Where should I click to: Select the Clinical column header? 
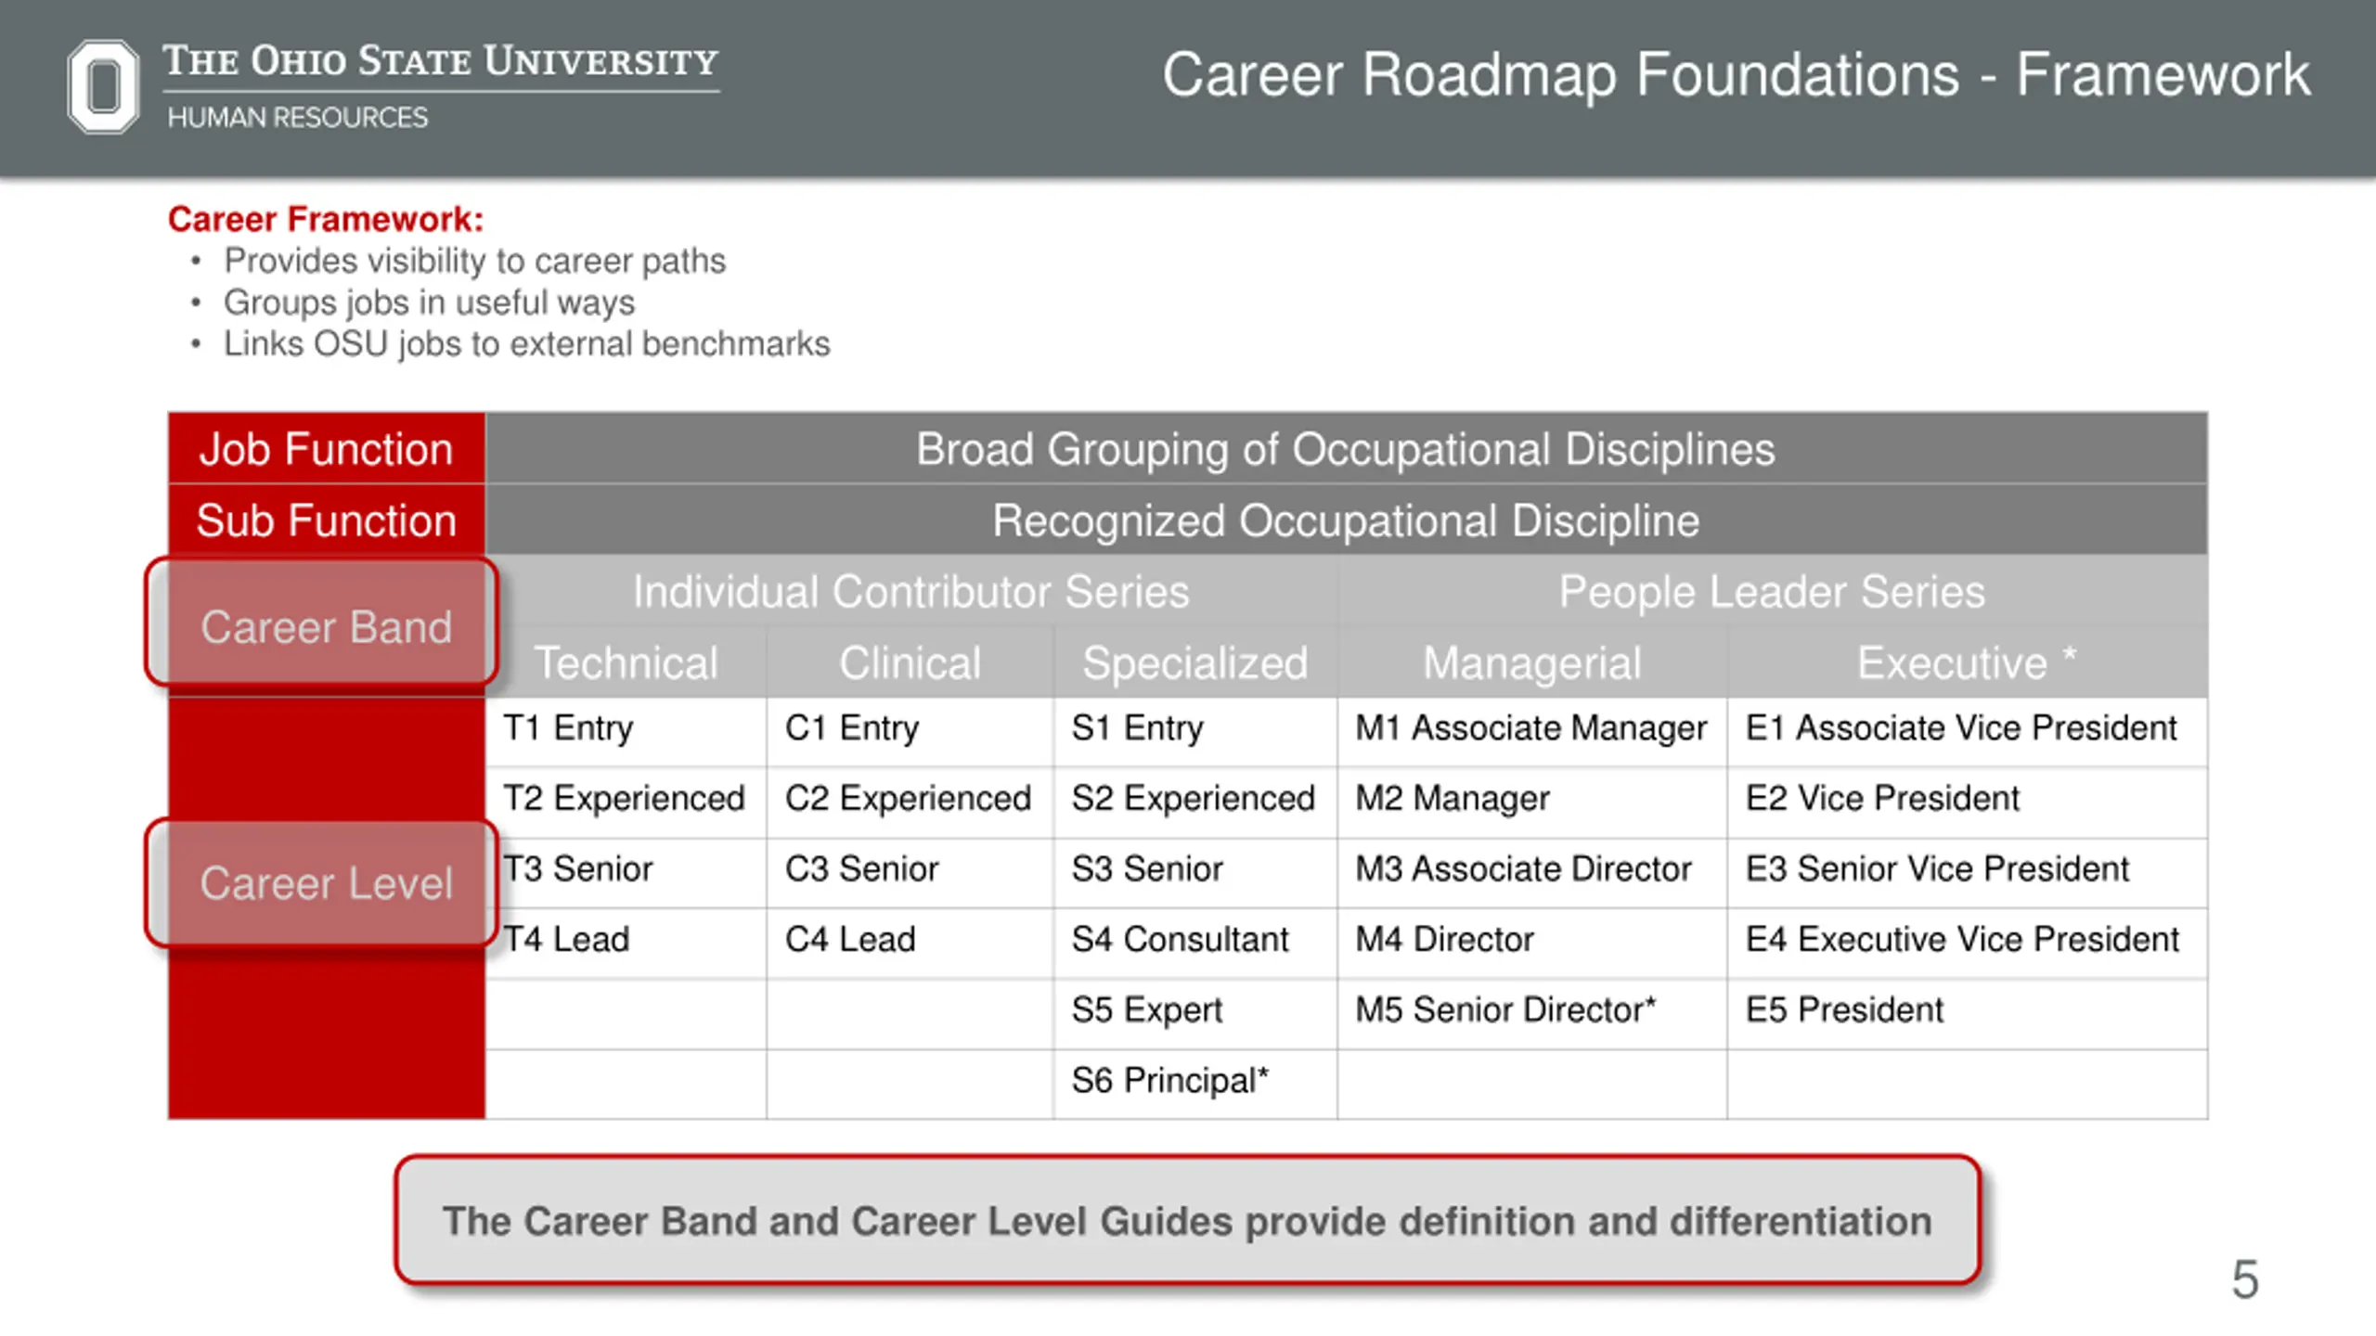coord(910,662)
